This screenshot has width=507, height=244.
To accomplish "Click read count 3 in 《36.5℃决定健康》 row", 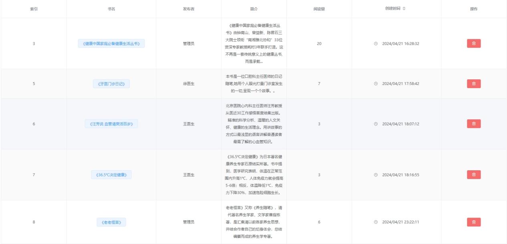I will click(x=319, y=175).
